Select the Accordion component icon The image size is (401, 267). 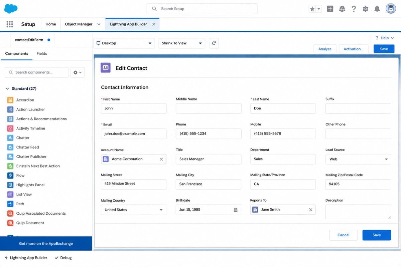pyautogui.click(x=10, y=100)
